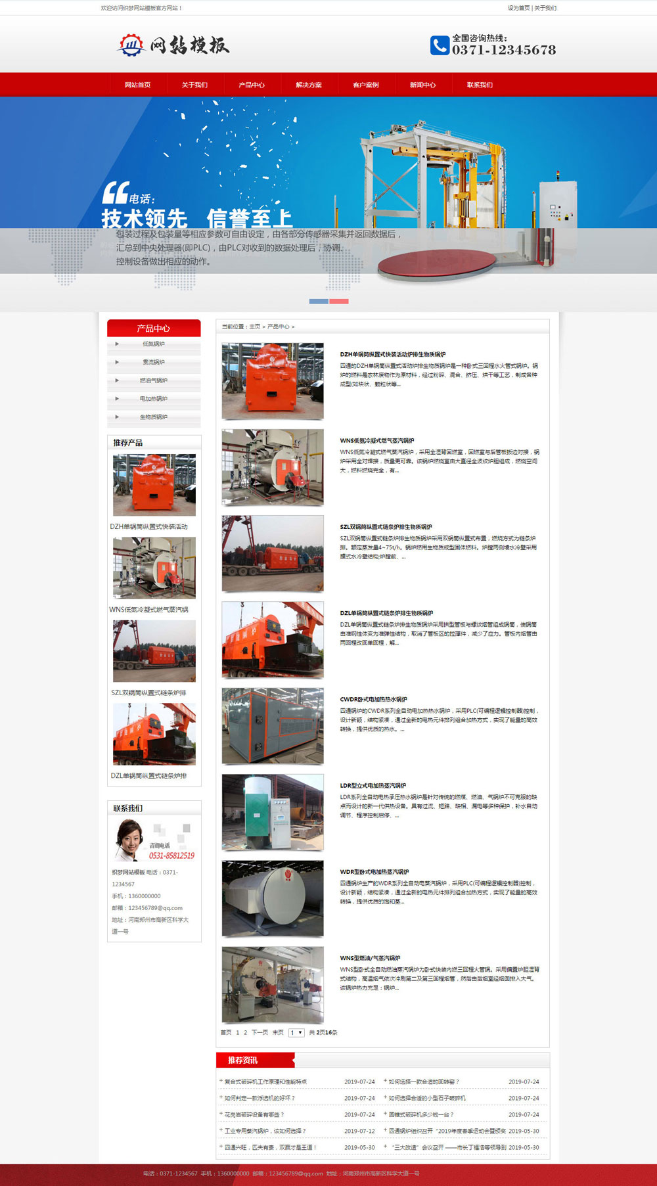Click the customer service agent photo
The height and width of the screenshot is (1186, 657).
pyautogui.click(x=127, y=840)
